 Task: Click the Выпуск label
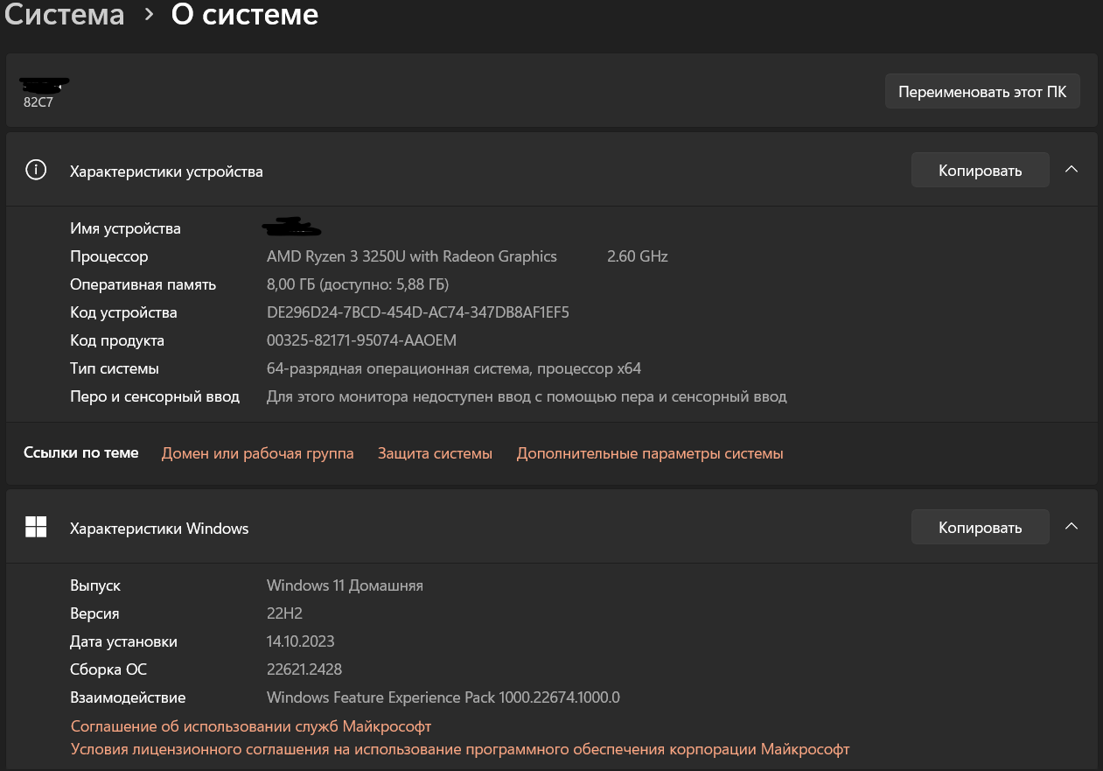tap(95, 585)
